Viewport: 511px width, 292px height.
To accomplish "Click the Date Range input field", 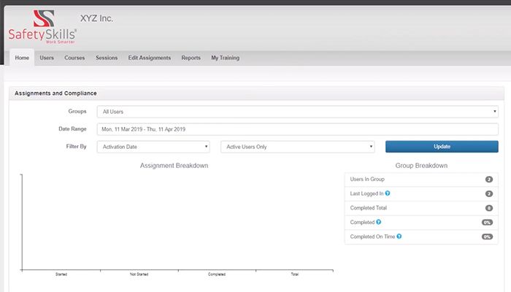I will [x=297, y=129].
